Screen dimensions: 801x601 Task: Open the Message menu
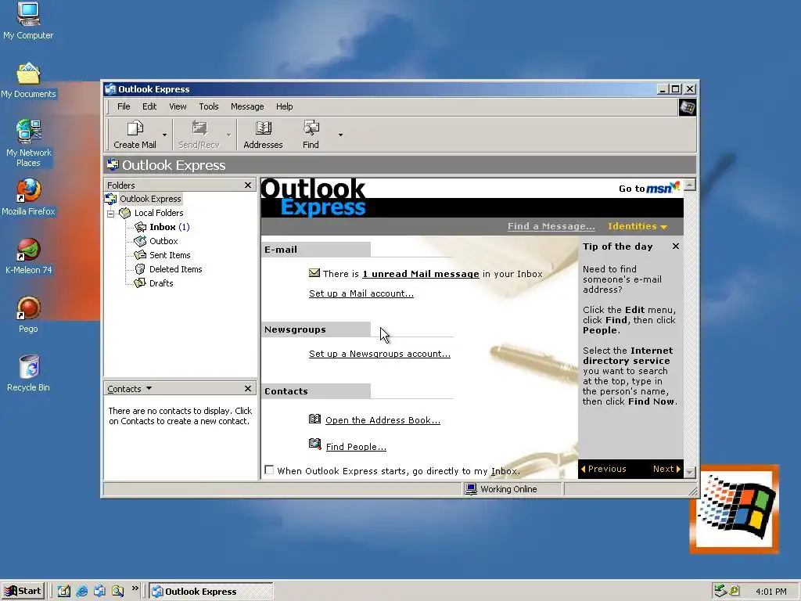pyautogui.click(x=247, y=106)
